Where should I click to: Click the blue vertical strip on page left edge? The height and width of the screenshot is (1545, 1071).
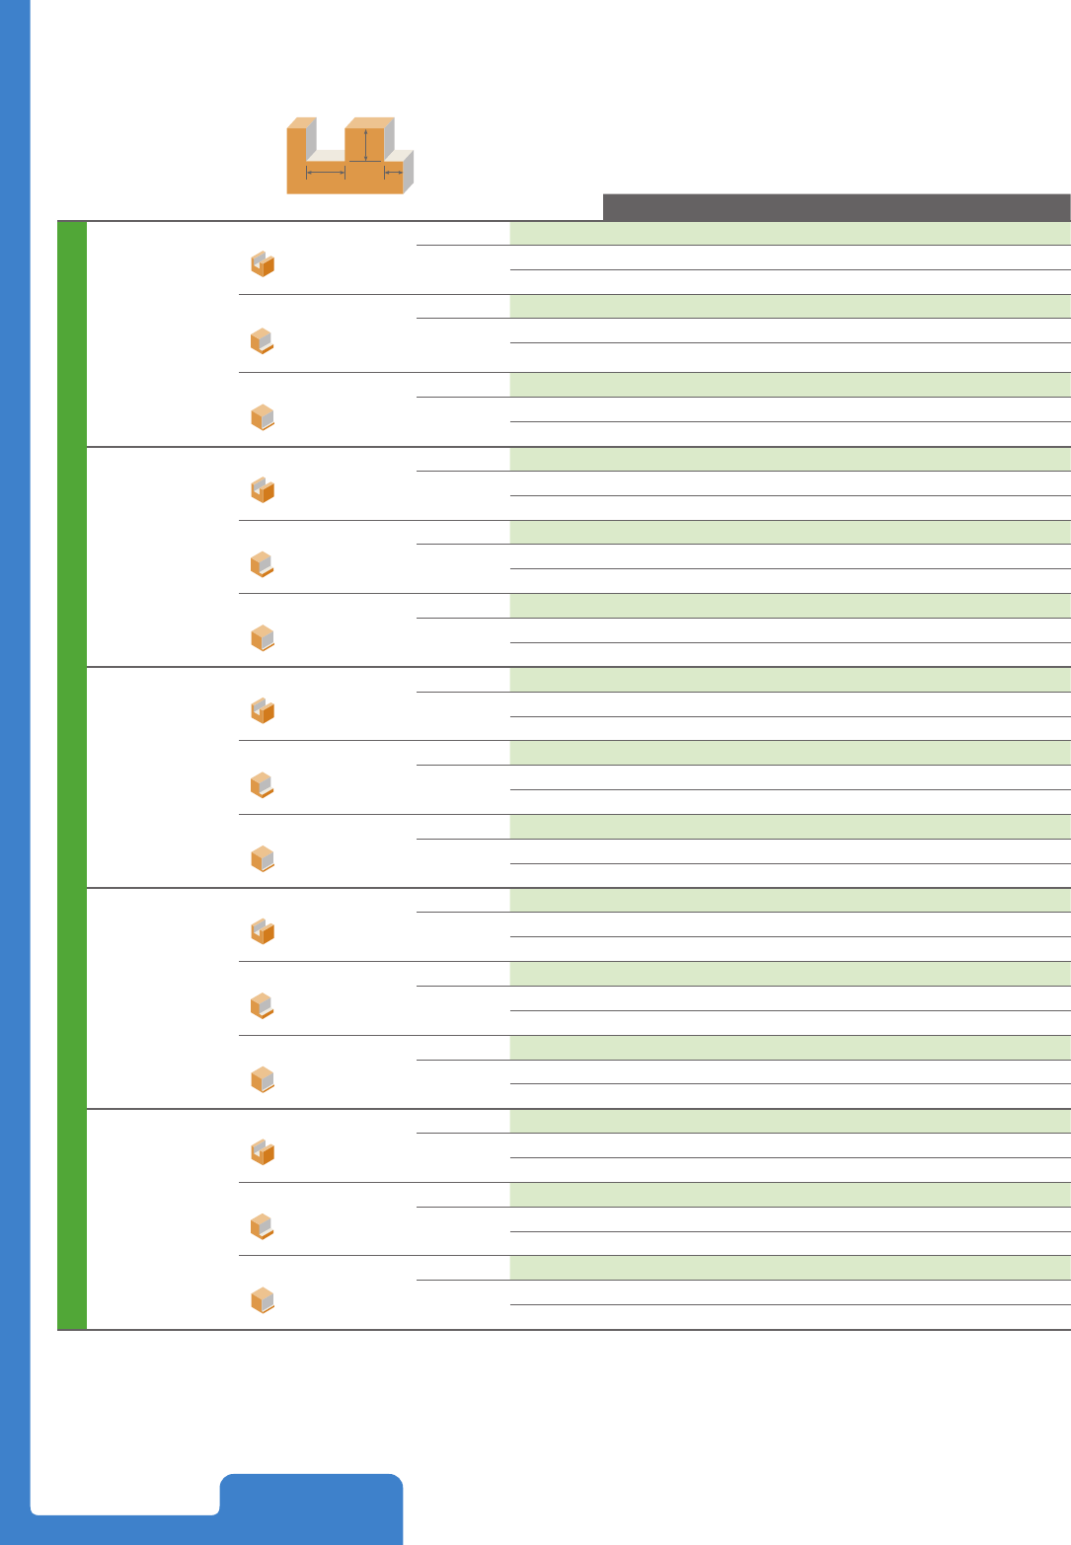point(15,750)
